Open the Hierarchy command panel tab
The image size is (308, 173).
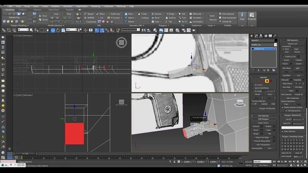coord(261,36)
